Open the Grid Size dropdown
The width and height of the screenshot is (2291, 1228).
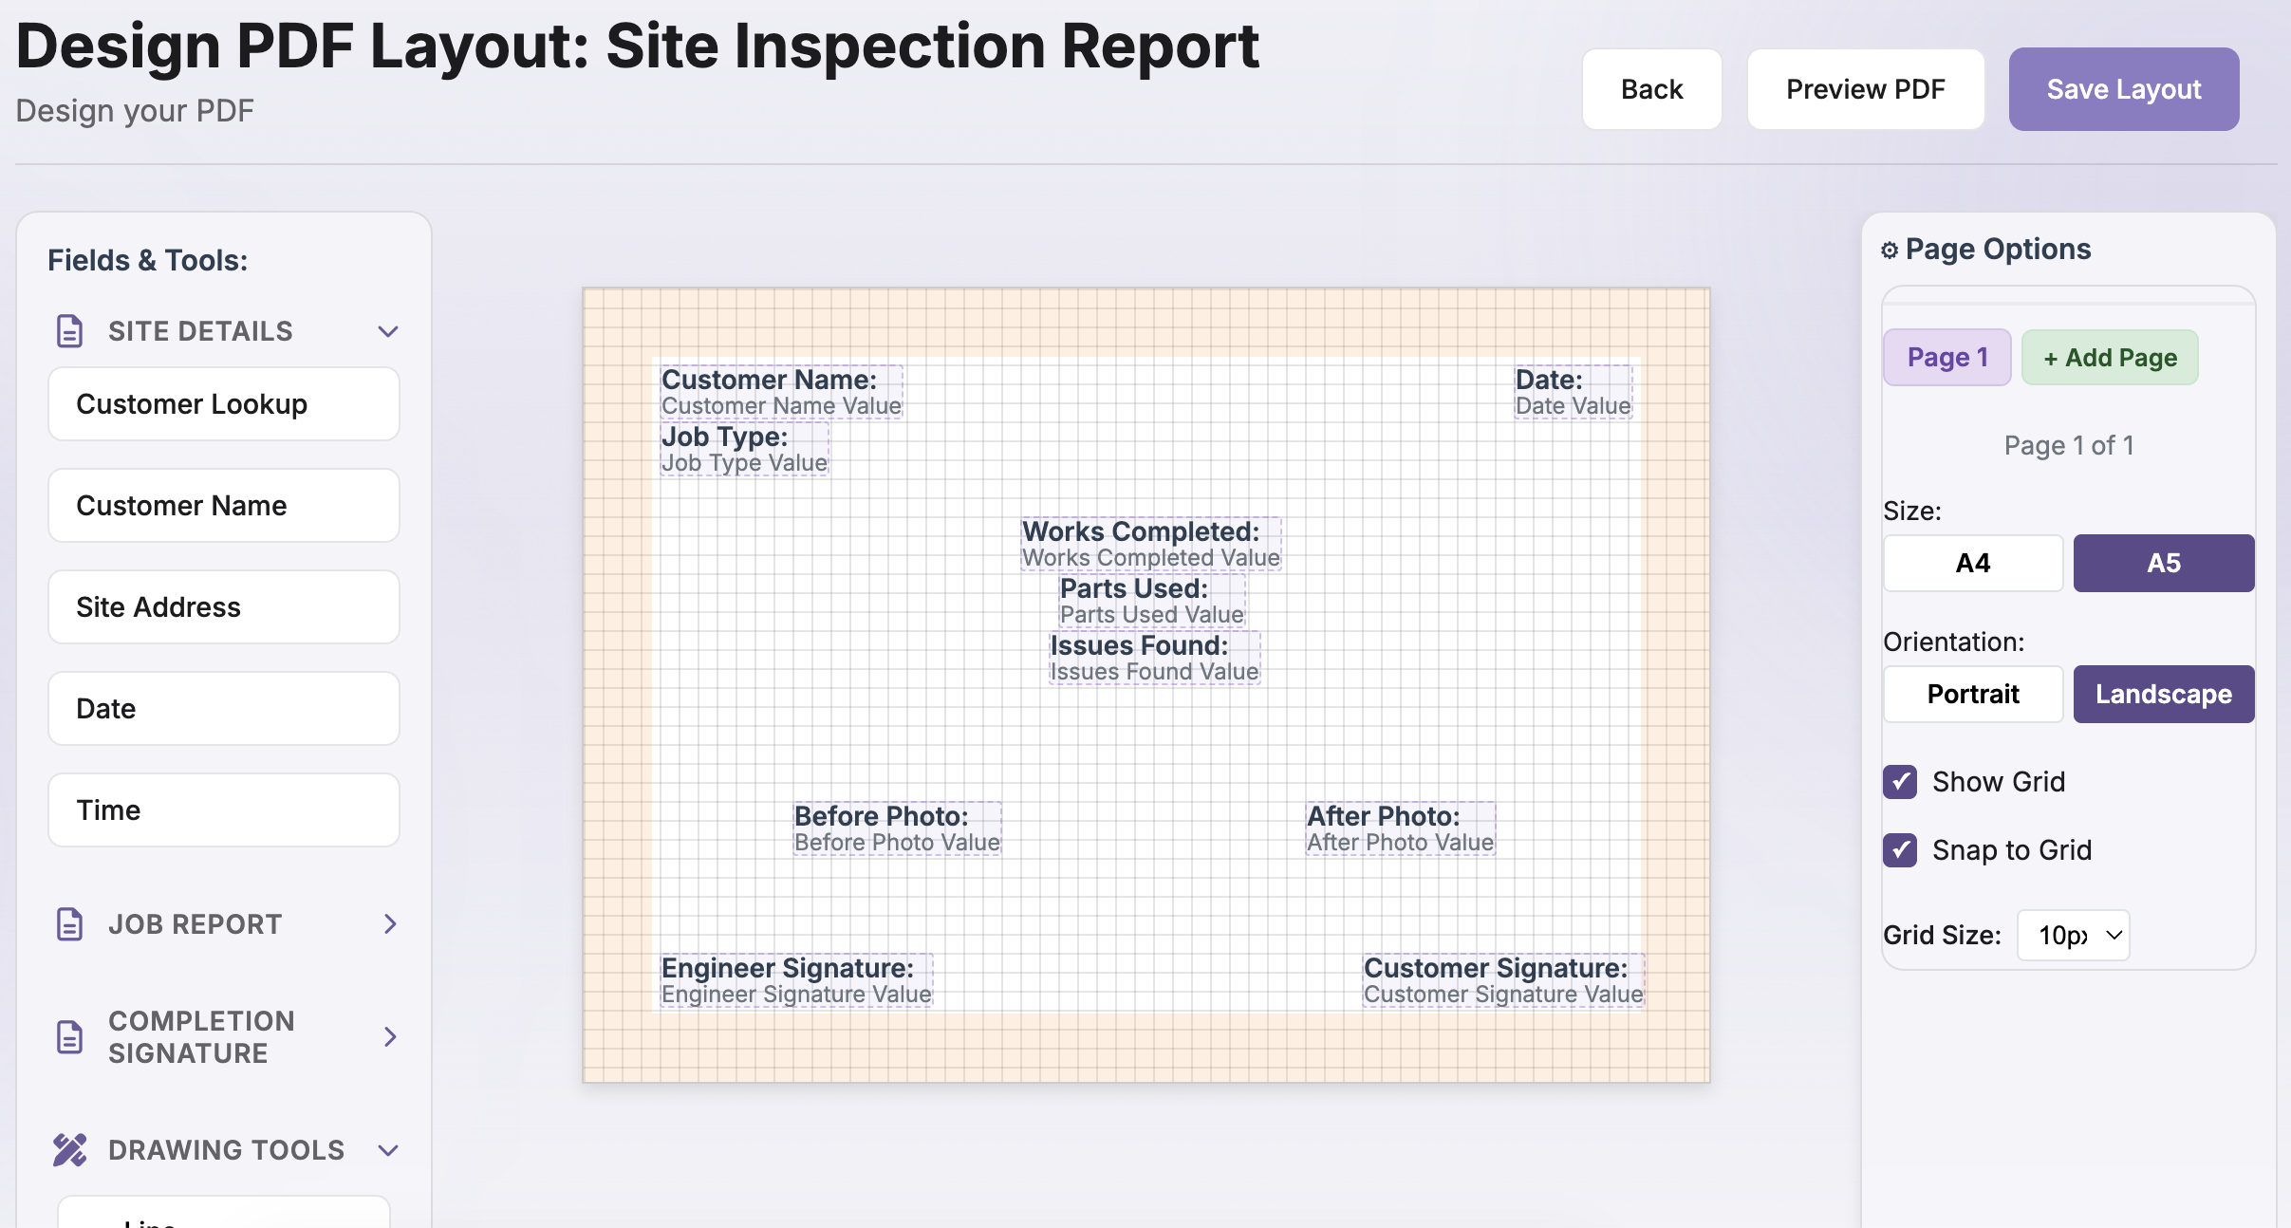[2073, 936]
